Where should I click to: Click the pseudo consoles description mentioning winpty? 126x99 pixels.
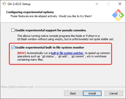point(65,38)
